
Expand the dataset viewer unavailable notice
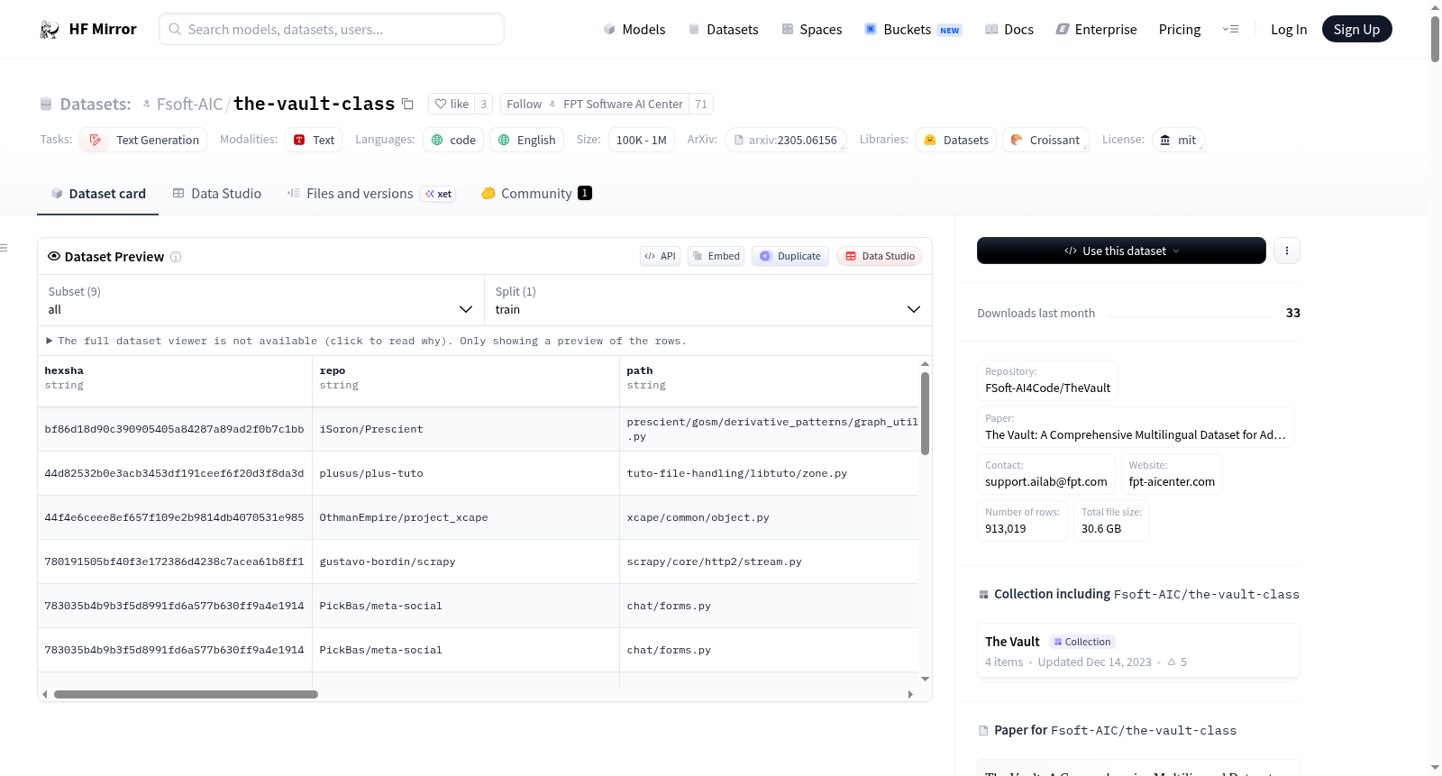tap(366, 341)
